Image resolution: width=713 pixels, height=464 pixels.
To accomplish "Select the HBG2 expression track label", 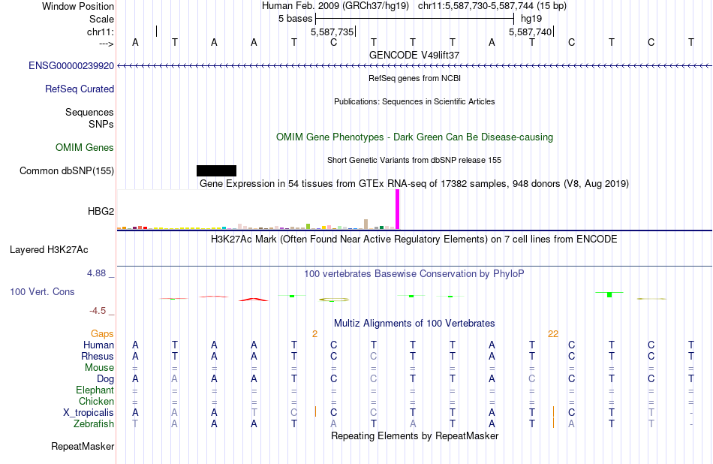I will click(101, 212).
